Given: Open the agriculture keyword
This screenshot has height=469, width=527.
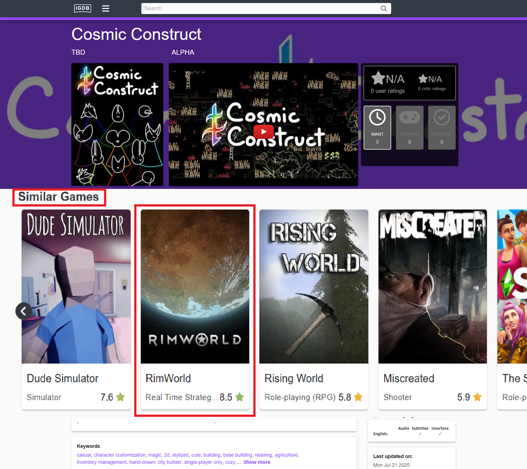Looking at the screenshot, I should pyautogui.click(x=286, y=455).
